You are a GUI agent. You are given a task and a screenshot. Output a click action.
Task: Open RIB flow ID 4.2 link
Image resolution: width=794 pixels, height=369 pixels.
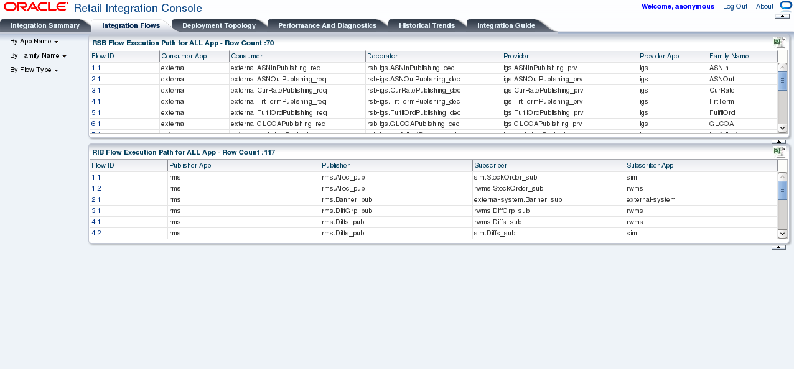[x=96, y=233]
